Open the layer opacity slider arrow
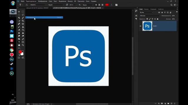188x105 pixels. pyautogui.click(x=176, y=16)
